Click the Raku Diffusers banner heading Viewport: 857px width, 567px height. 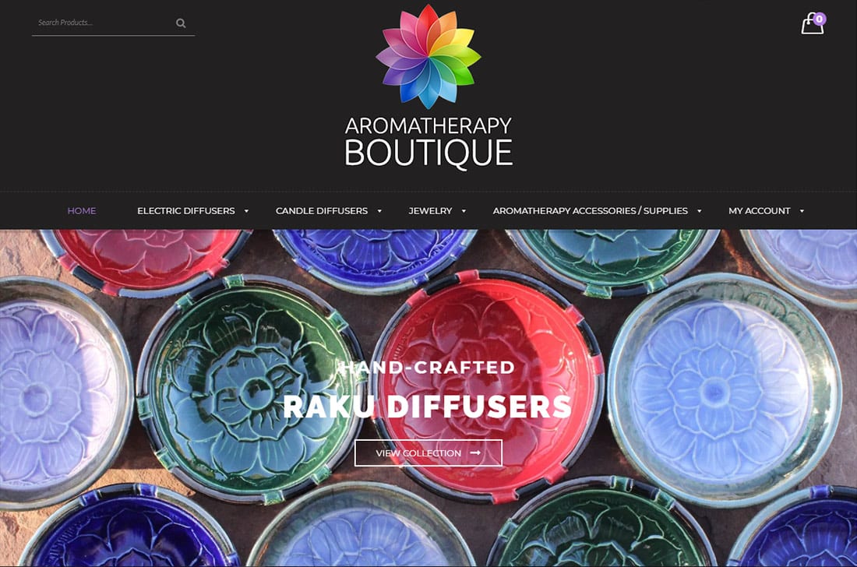(x=428, y=407)
